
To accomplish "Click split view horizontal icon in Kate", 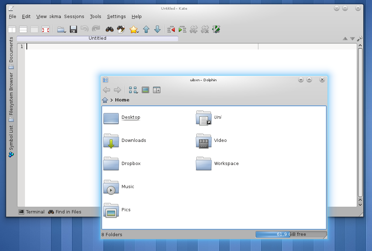I will pyautogui.click(x=23, y=29).
